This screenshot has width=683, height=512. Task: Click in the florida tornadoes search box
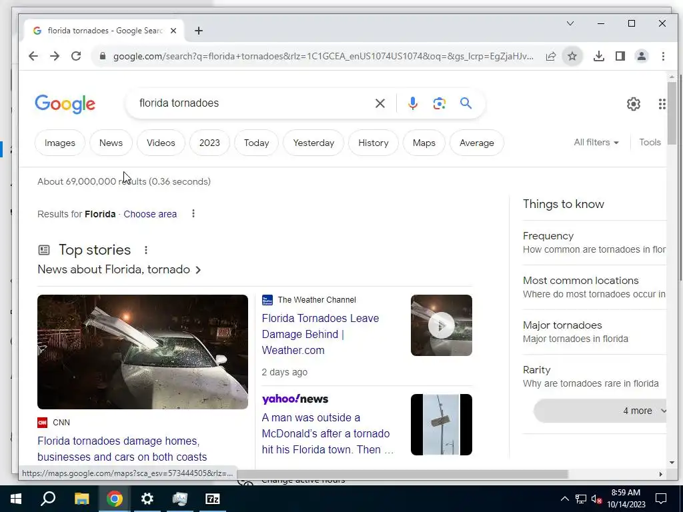pyautogui.click(x=253, y=103)
